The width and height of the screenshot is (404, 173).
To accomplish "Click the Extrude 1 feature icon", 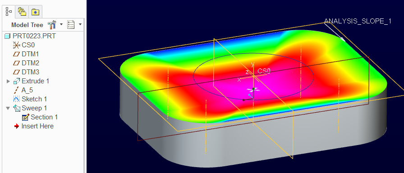I will 17,82.
